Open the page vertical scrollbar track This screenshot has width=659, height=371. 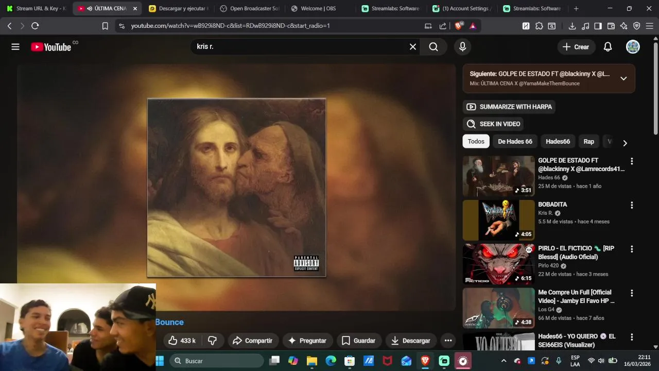point(655,193)
